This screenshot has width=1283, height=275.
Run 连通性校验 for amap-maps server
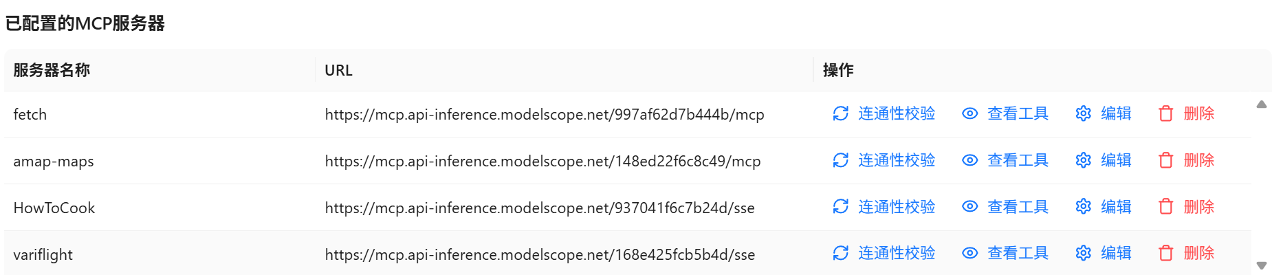coord(896,160)
